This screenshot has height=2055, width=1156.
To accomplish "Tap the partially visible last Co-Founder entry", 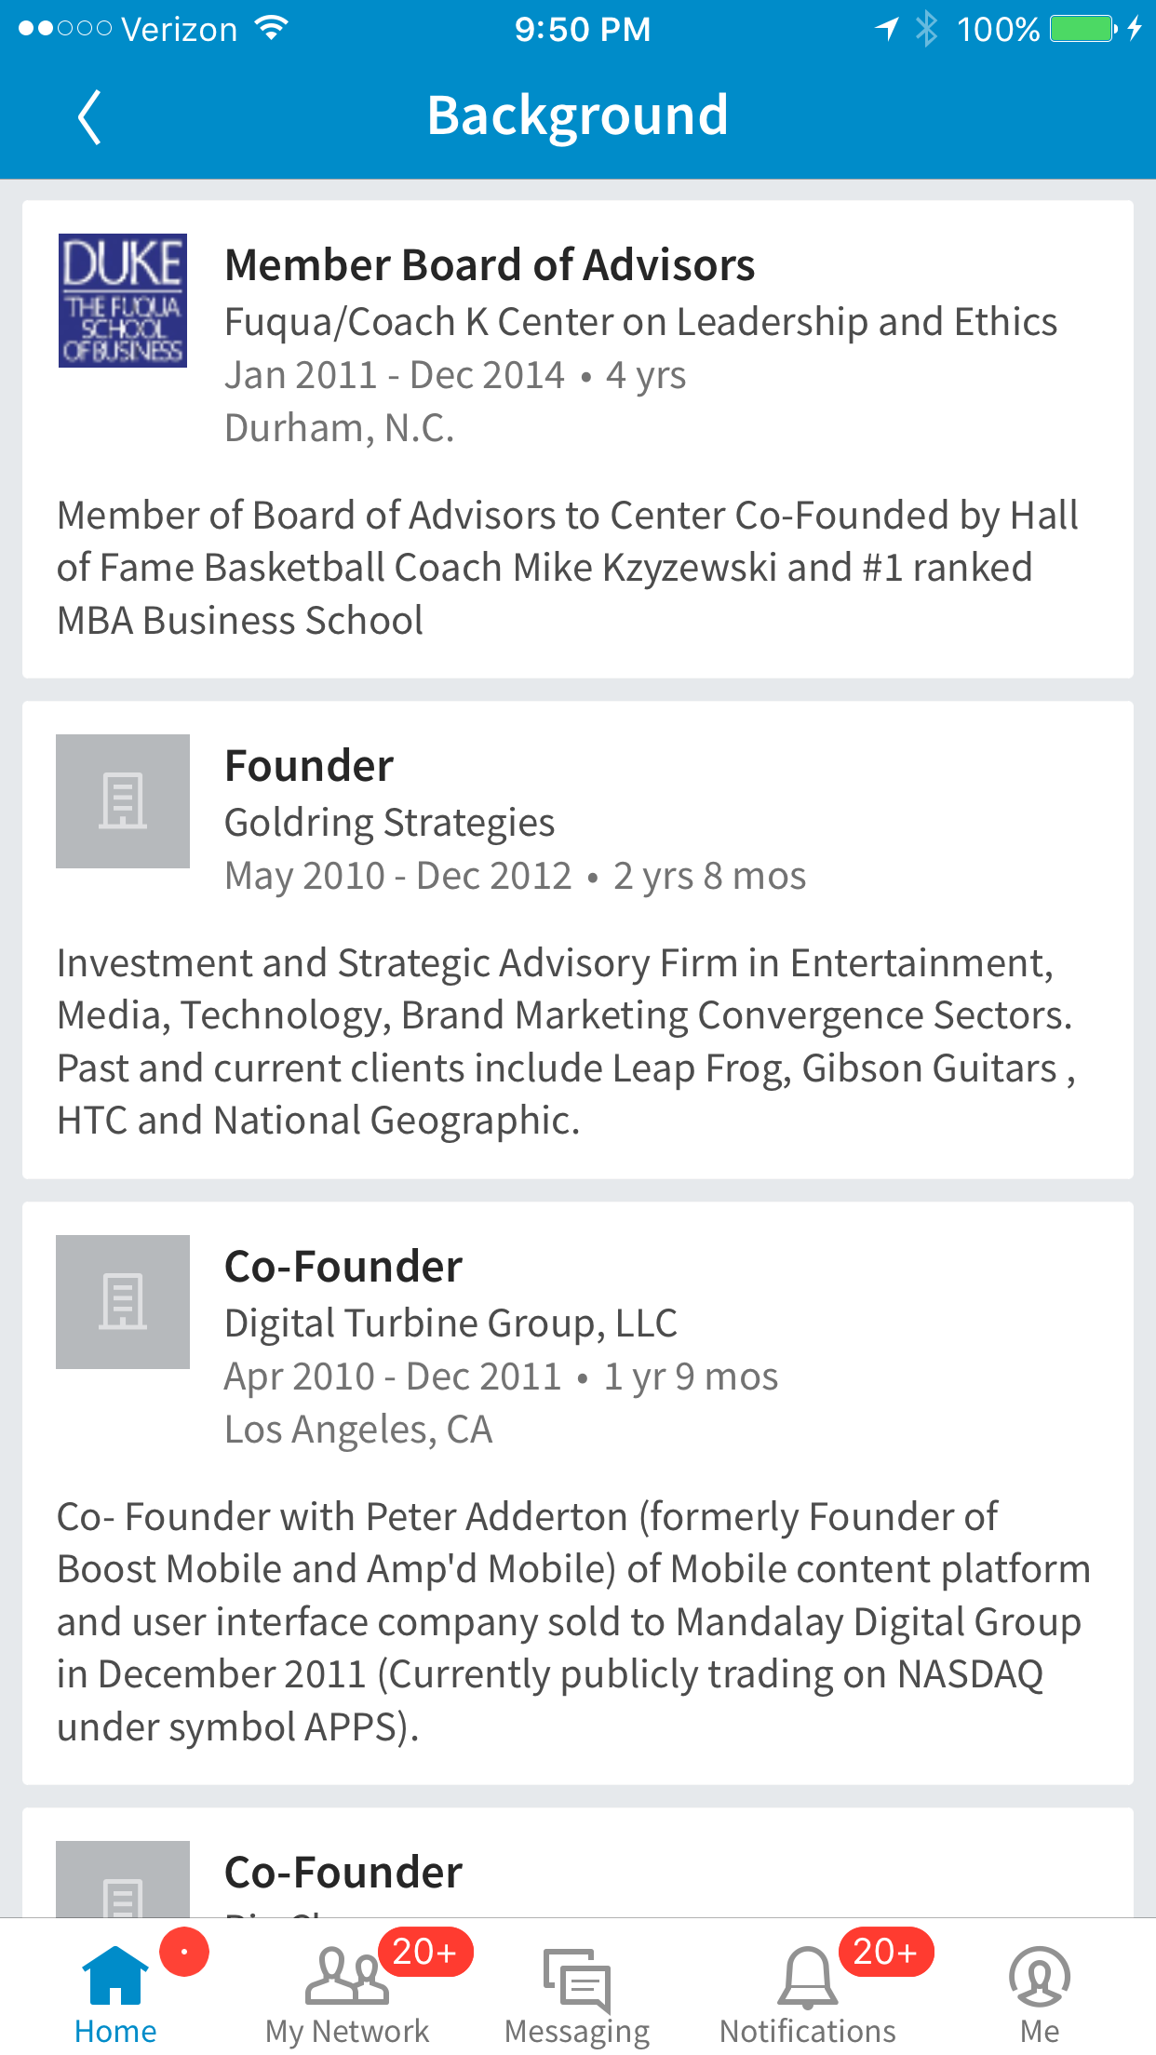I will click(x=343, y=1872).
